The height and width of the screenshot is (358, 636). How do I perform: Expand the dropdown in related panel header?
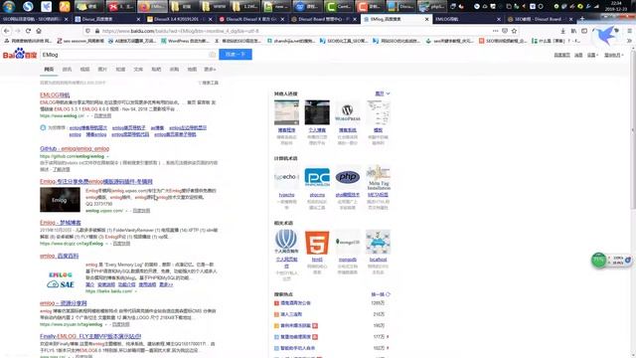382,93
